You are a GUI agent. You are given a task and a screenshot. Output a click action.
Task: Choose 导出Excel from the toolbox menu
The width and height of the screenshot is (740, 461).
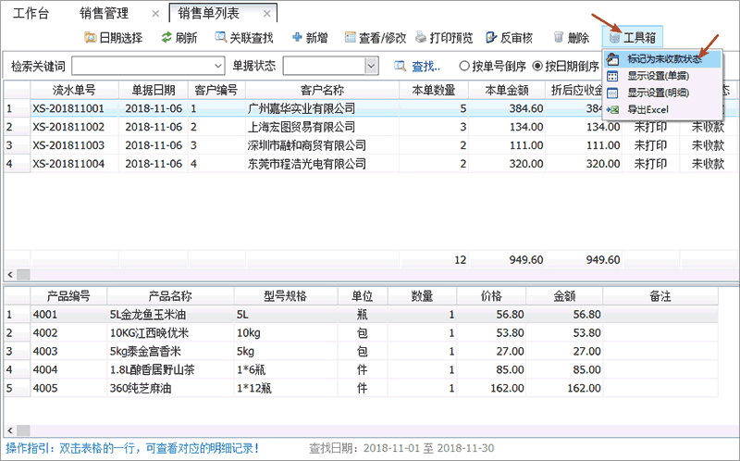pyautogui.click(x=653, y=110)
